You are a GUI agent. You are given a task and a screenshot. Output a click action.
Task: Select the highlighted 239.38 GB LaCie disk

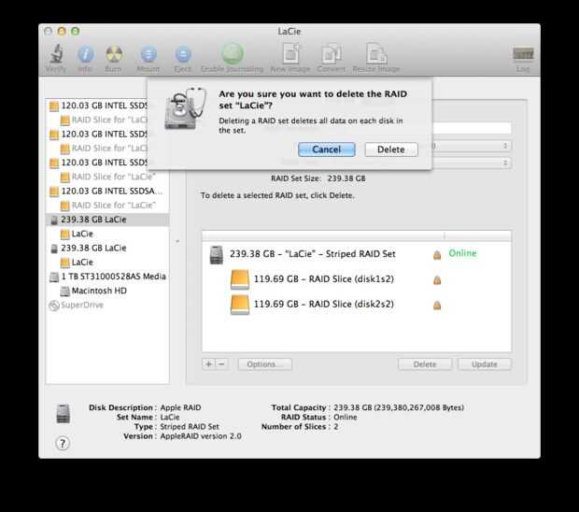pyautogui.click(x=107, y=220)
